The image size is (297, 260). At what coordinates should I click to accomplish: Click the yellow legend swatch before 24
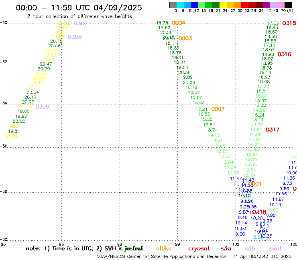coord(223,5)
